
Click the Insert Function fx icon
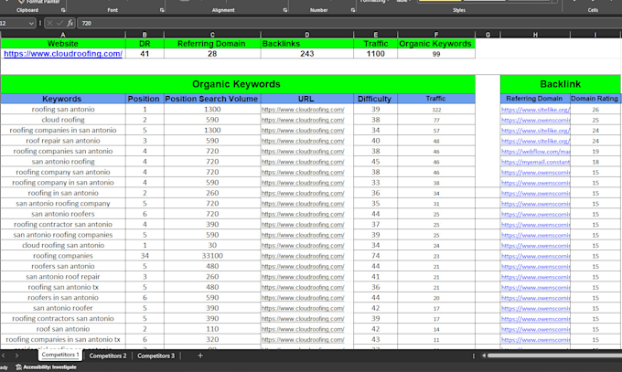(70, 24)
